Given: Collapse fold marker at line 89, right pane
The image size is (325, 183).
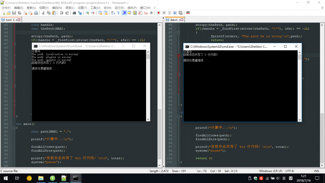Looking at the screenshot, I should (x=179, y=116).
